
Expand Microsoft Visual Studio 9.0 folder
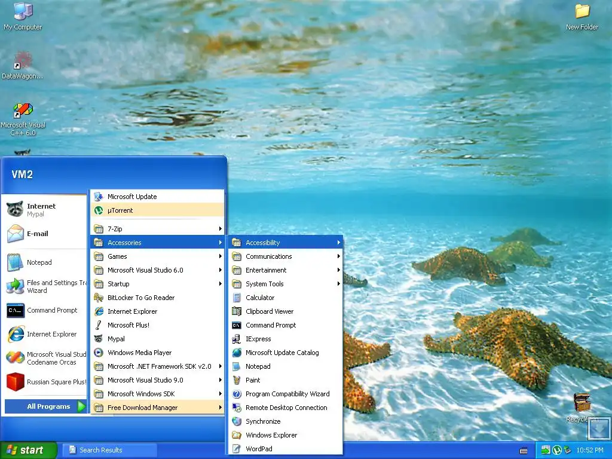pyautogui.click(x=157, y=380)
